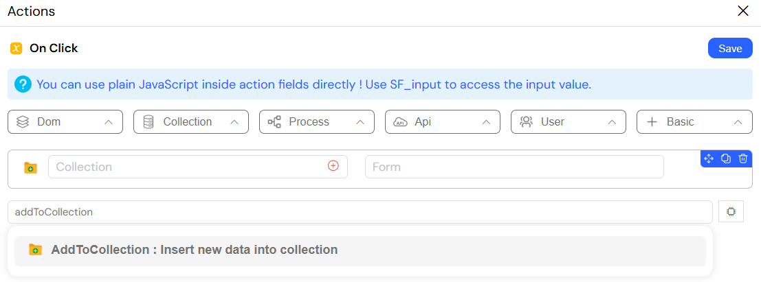This screenshot has width=761, height=282.
Task: Duplicate the action with copy icon
Action: pyautogui.click(x=725, y=158)
